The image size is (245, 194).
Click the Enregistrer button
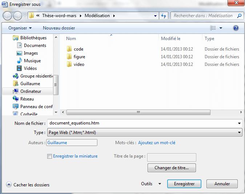[184, 184]
